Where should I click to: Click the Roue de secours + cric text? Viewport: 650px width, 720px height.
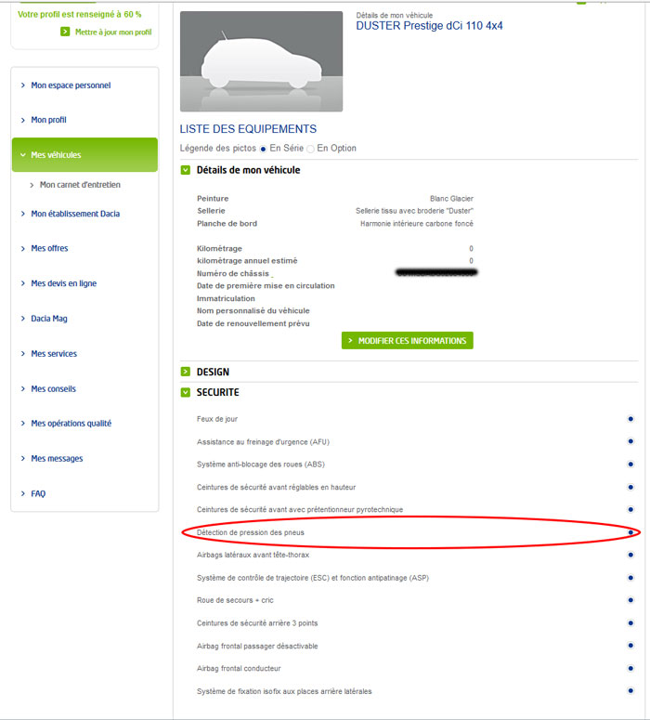pos(235,600)
